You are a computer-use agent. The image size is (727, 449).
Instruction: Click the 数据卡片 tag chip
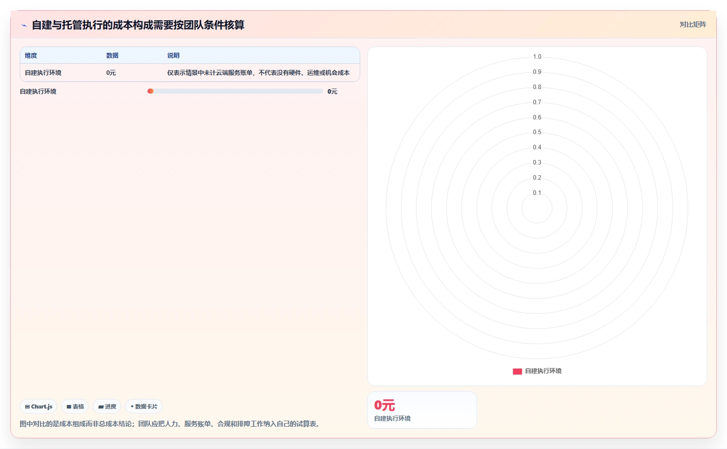click(144, 406)
